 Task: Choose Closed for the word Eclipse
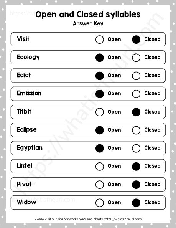pyautogui.click(x=136, y=130)
